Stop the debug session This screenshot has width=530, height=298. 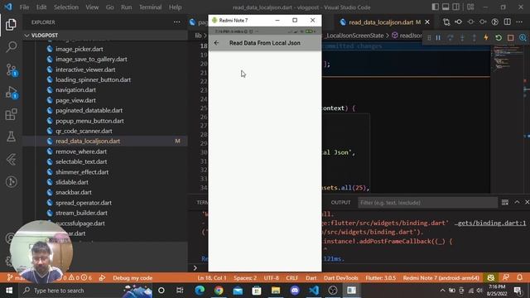[510, 38]
